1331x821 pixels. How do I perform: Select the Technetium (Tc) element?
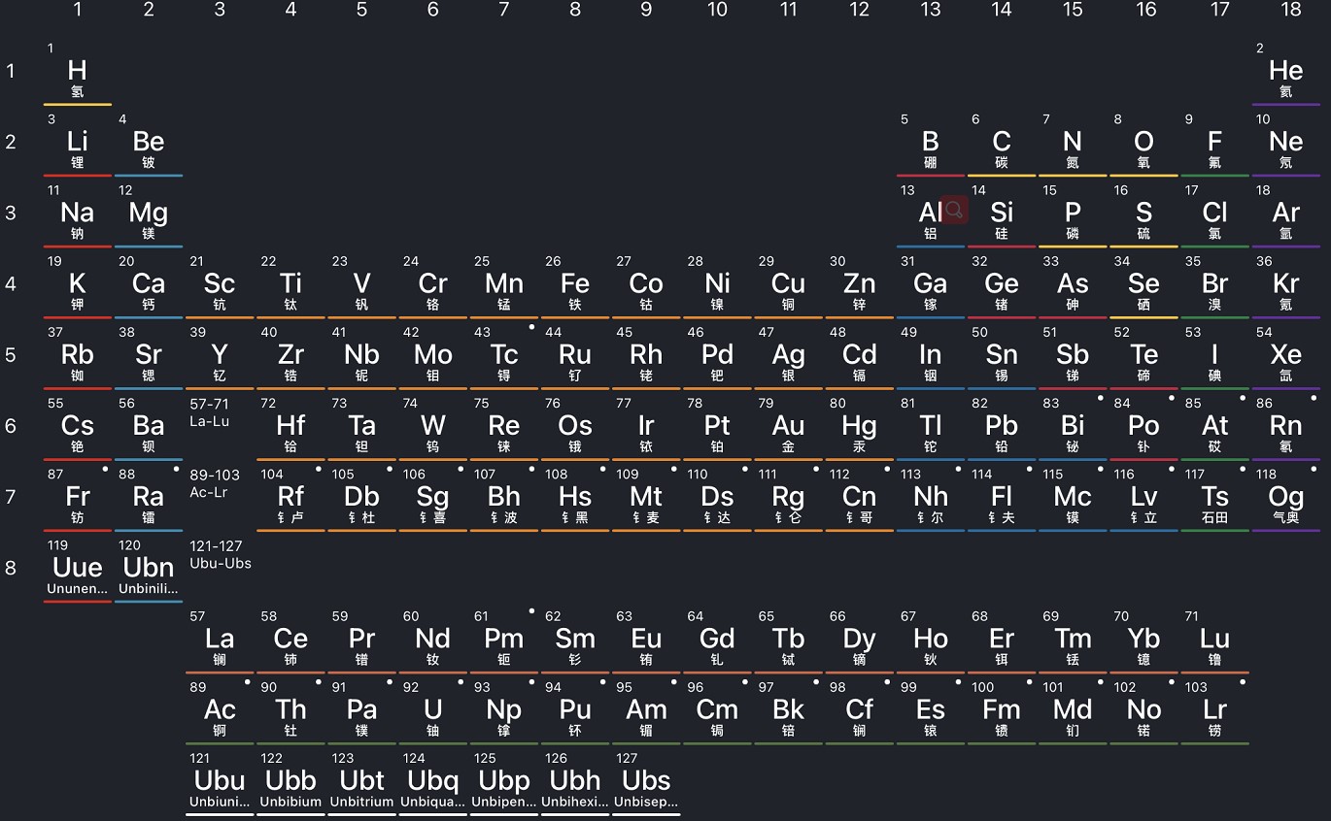pyautogui.click(x=503, y=358)
